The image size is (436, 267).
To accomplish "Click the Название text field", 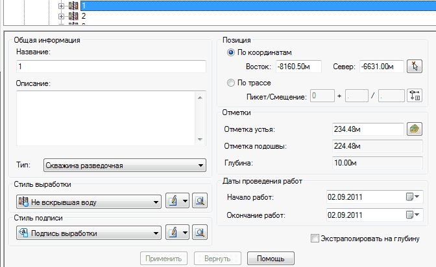I will 111,67.
